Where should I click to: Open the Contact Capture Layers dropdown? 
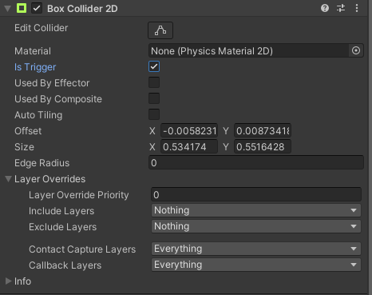tap(256, 249)
